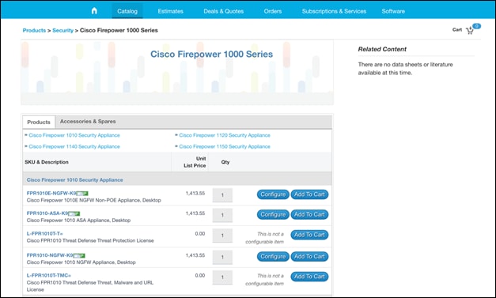Open the L-FPR1010T-T= SKU link
The height and width of the screenshot is (298, 496).
pos(44,233)
